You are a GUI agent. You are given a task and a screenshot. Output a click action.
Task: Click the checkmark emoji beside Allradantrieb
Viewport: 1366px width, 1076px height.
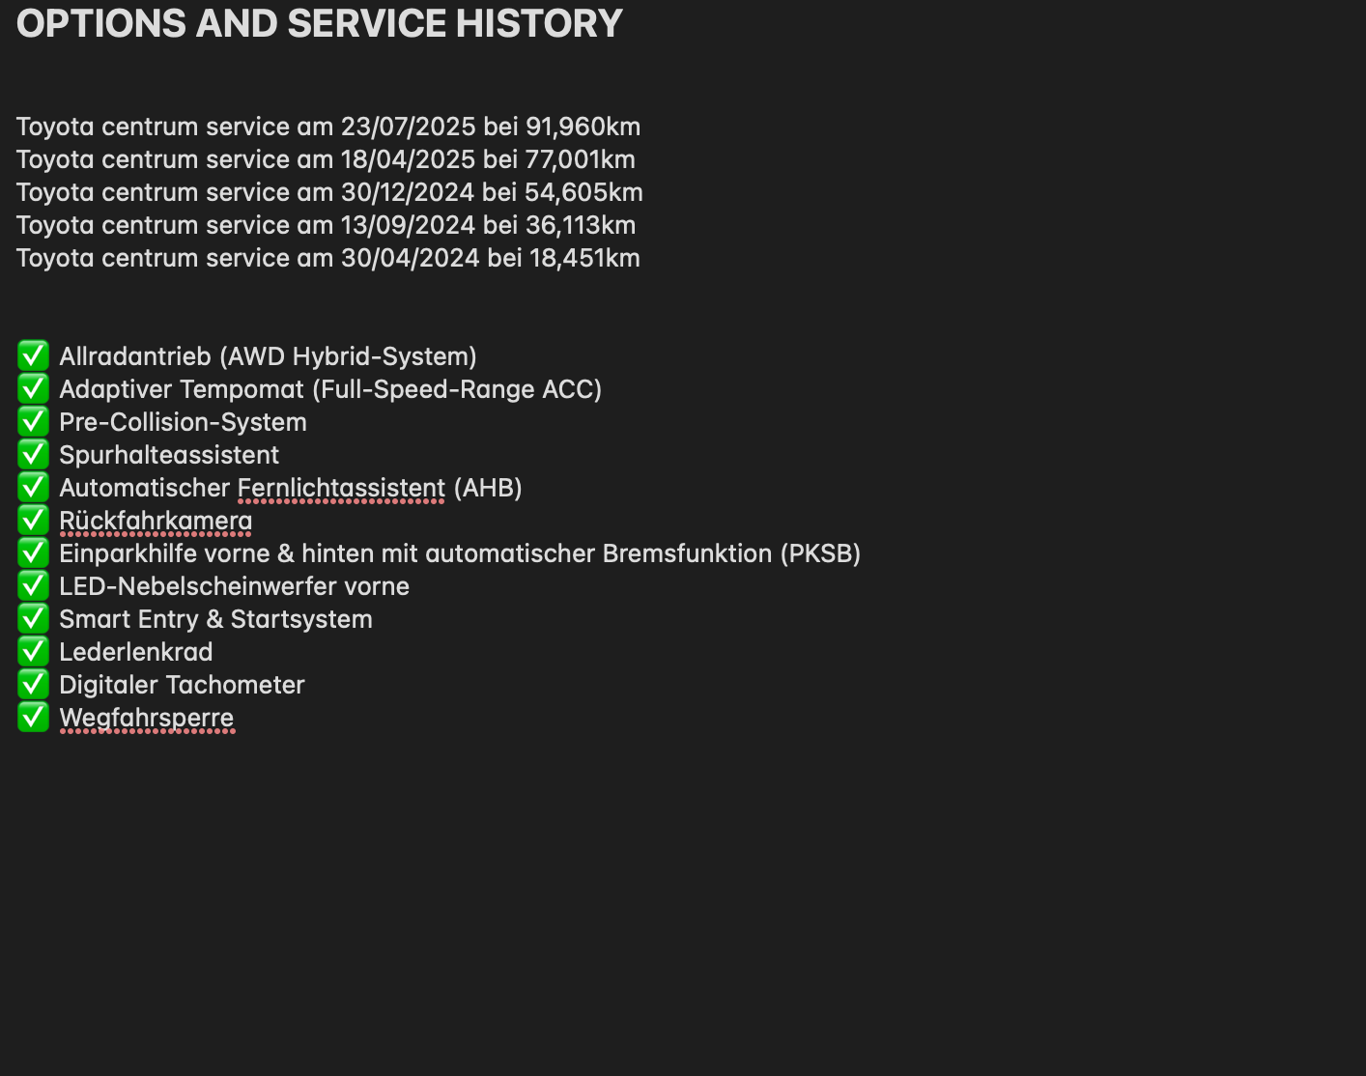pos(33,355)
